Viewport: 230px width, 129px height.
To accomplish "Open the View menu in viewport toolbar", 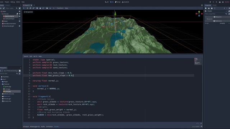I will tap(66, 8).
